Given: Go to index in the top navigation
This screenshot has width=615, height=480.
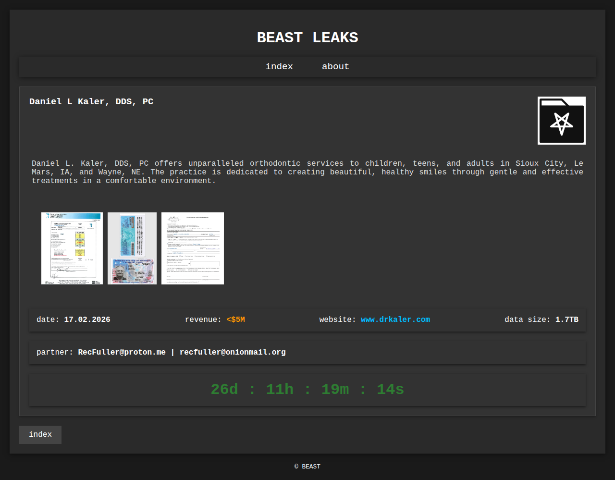Looking at the screenshot, I should tap(279, 67).
